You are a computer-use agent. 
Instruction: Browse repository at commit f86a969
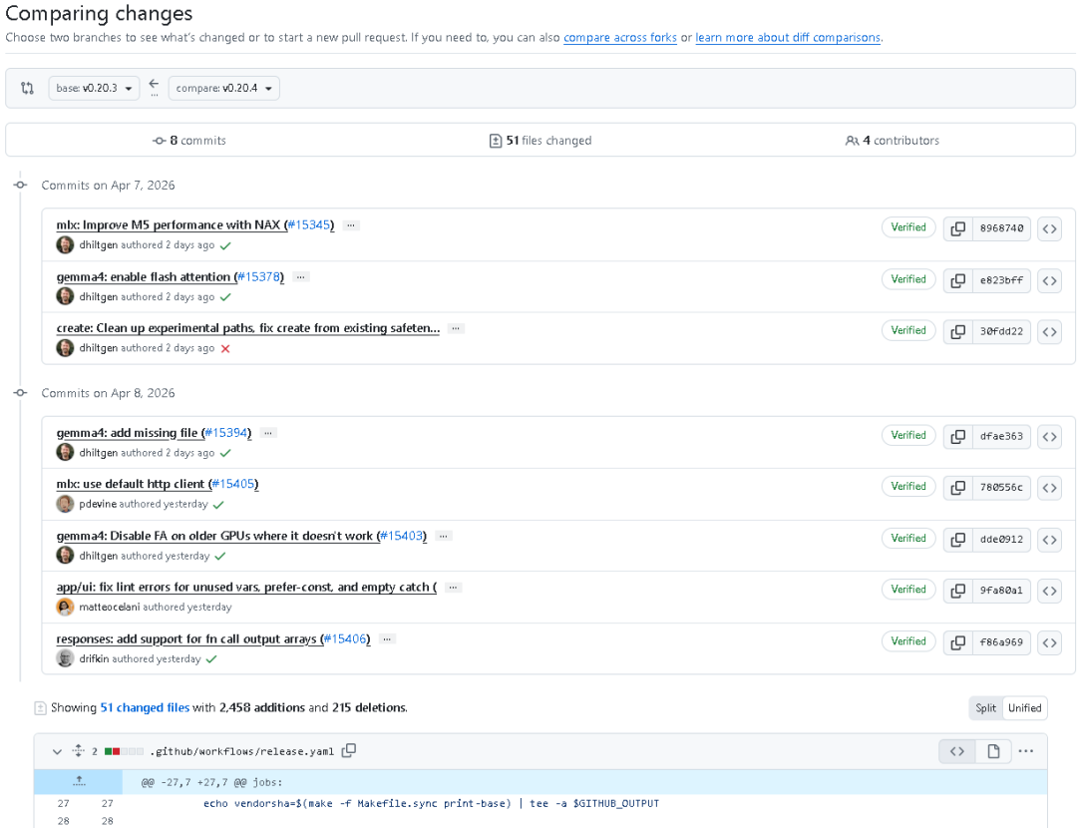pos(1049,642)
